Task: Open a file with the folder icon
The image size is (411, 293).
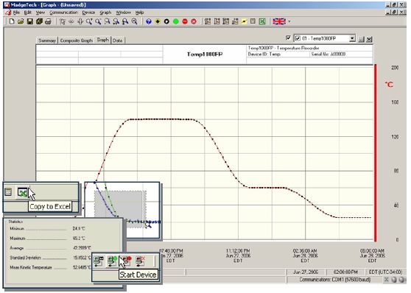Action: [21, 21]
